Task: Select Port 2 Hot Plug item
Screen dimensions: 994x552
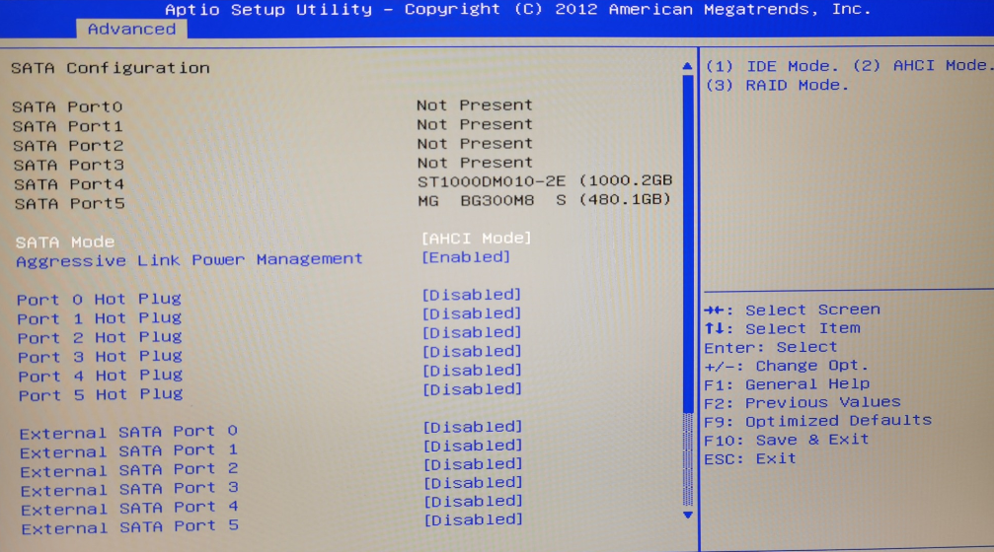Action: click(100, 337)
